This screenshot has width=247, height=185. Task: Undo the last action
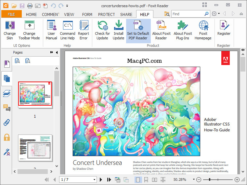click(x=53, y=6)
